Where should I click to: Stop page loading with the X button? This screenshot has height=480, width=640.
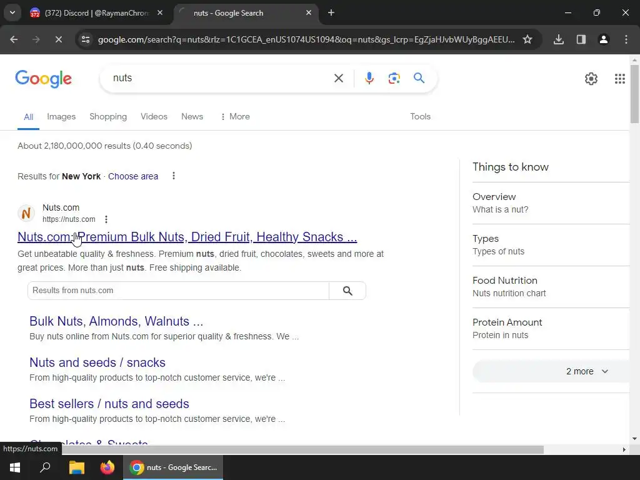pyautogui.click(x=58, y=39)
